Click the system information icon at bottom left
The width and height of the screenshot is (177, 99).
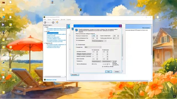pyautogui.click(x=45, y=79)
